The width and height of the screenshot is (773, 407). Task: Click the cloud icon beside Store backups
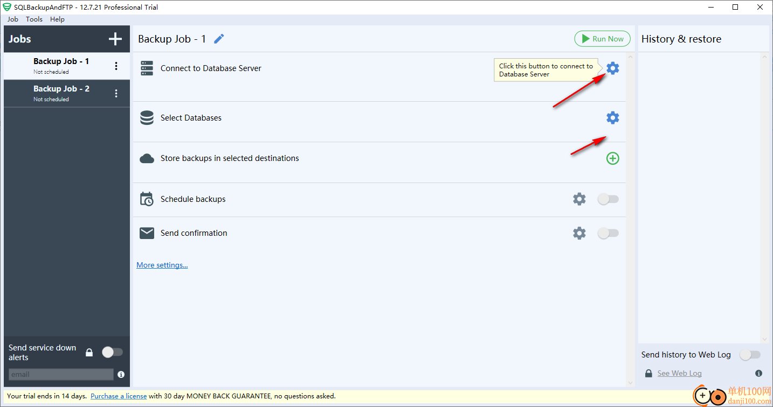pyautogui.click(x=147, y=158)
